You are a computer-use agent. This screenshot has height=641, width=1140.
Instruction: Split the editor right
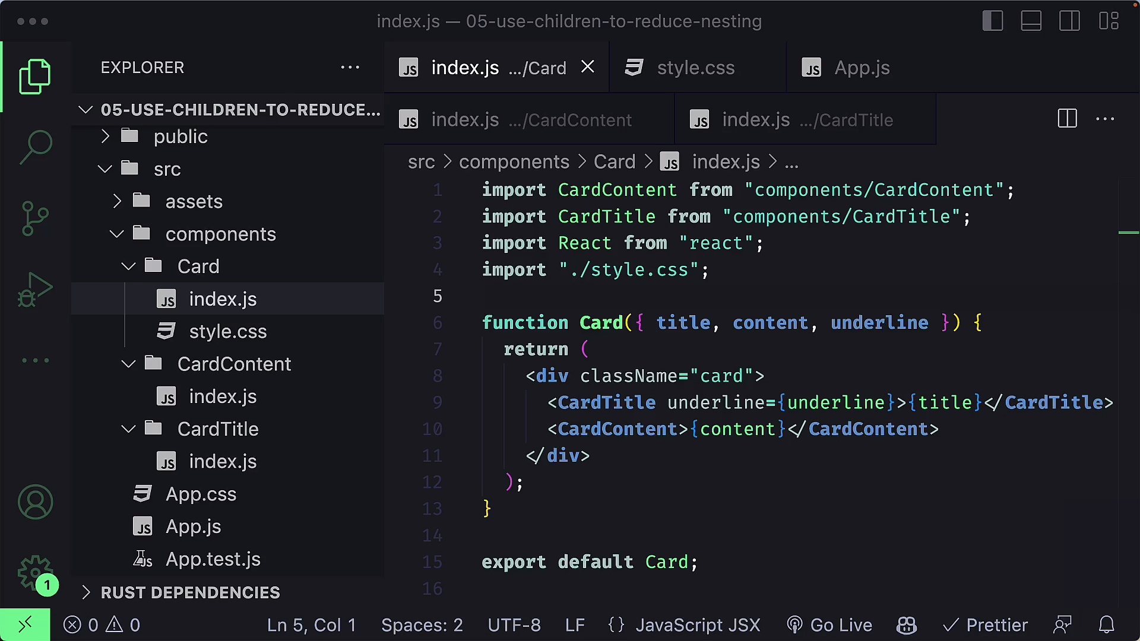coord(1067,119)
